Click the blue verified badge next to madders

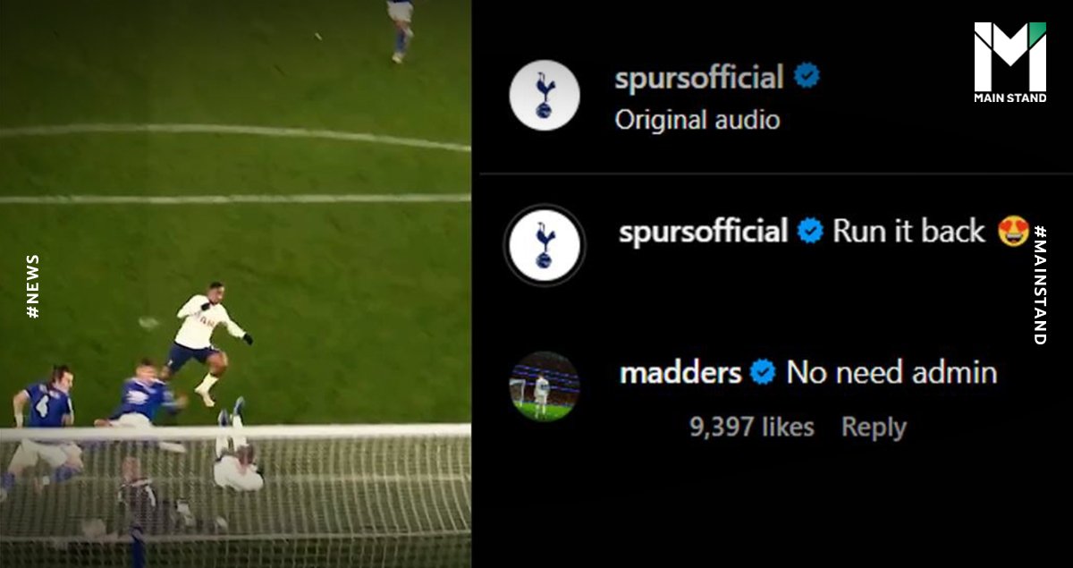pos(763,372)
